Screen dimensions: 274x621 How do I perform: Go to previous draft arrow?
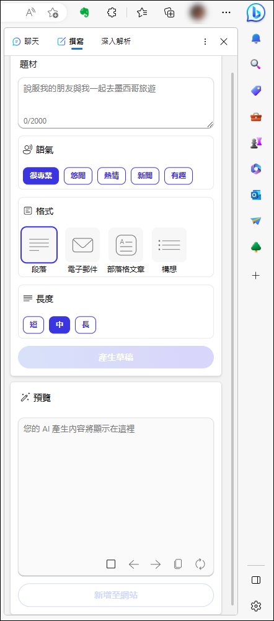pyautogui.click(x=134, y=564)
